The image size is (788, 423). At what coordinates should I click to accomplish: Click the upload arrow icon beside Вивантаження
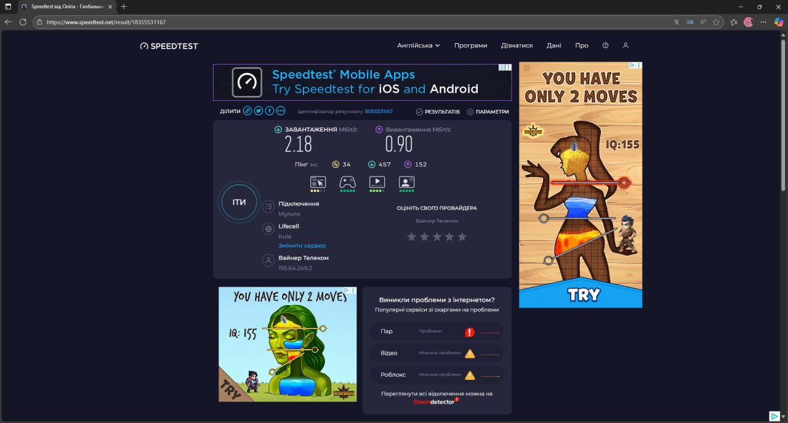coord(379,130)
